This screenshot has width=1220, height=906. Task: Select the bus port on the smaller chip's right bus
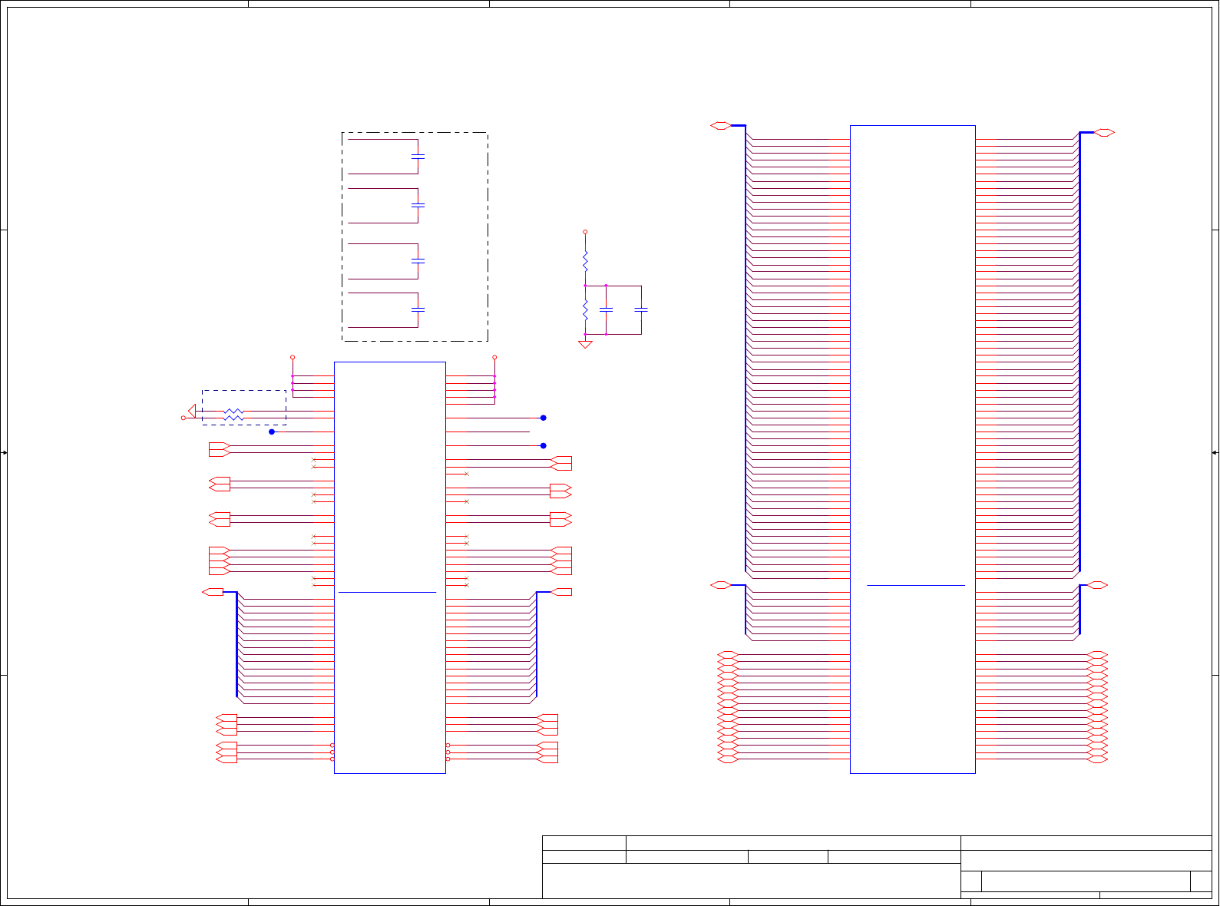[561, 592]
